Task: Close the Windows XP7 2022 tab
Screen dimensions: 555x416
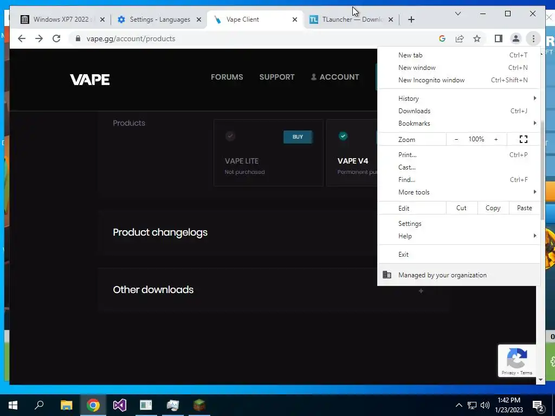Action: point(102,19)
